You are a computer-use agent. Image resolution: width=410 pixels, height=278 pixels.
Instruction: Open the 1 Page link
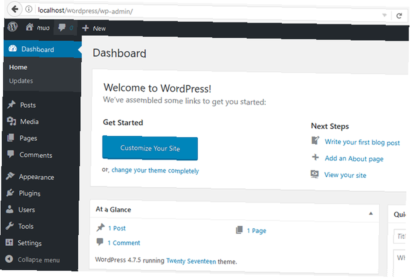pyautogui.click(x=257, y=231)
